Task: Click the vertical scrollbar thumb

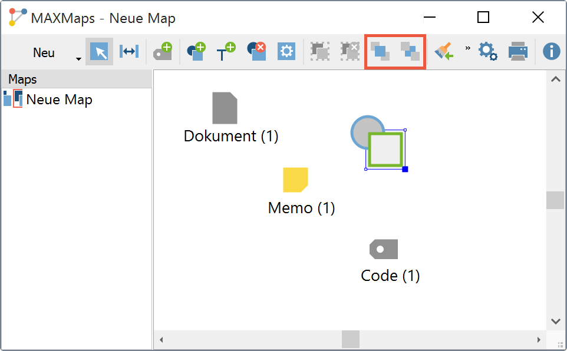Action: (555, 200)
